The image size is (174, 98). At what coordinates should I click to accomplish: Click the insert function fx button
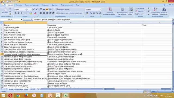(31, 20)
